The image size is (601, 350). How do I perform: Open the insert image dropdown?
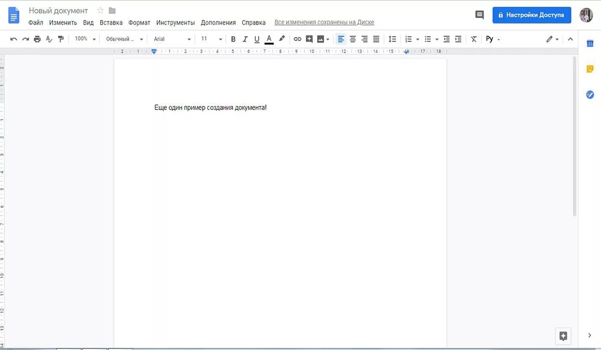(323, 39)
